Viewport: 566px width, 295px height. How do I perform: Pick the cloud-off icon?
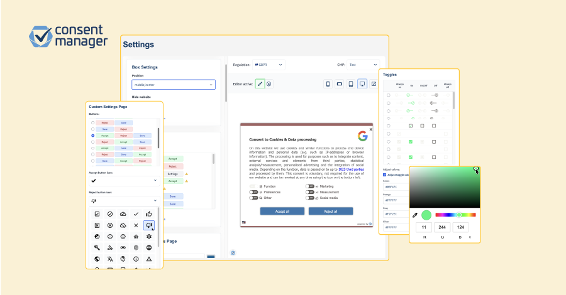point(123,225)
